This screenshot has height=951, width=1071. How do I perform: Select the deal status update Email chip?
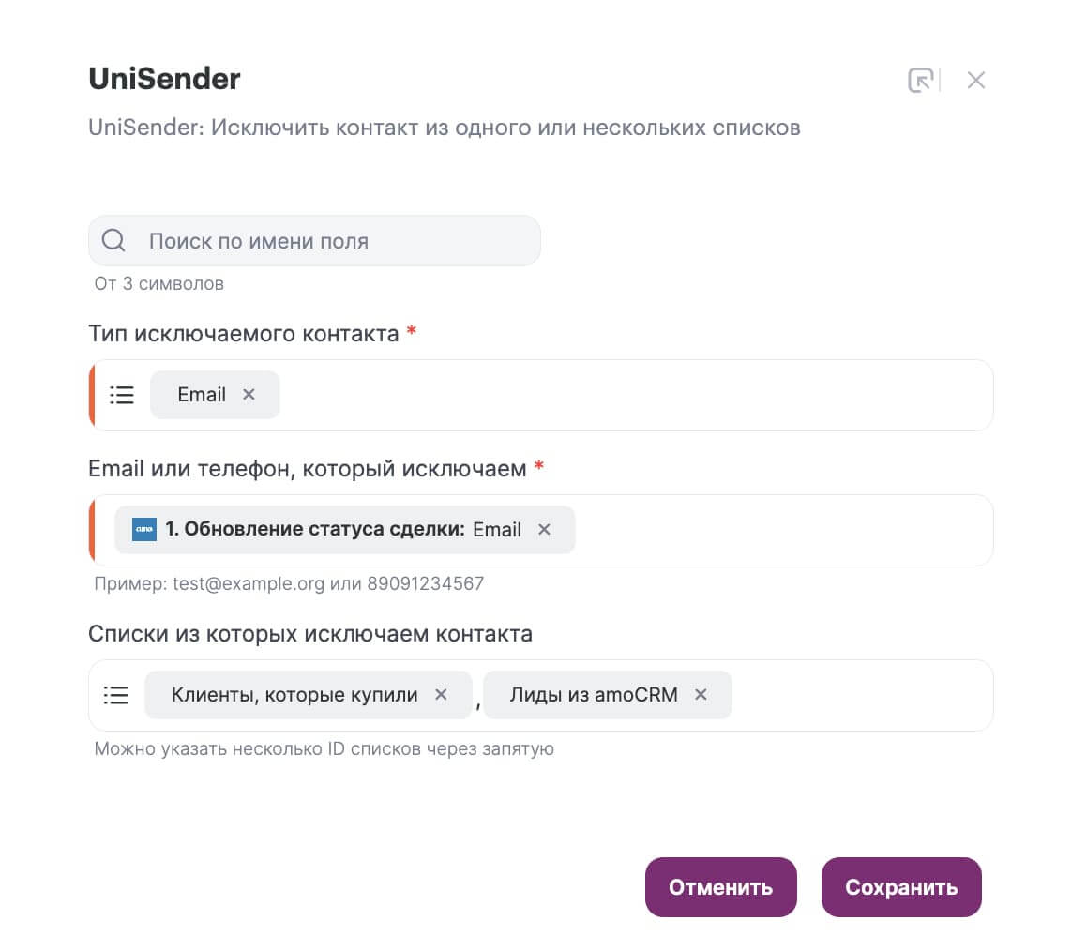(x=343, y=530)
